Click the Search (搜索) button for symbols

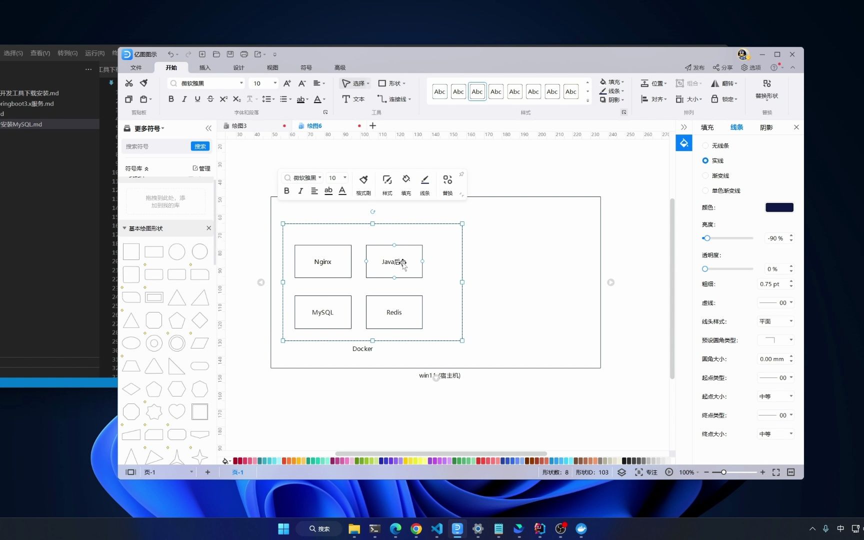[200, 146]
